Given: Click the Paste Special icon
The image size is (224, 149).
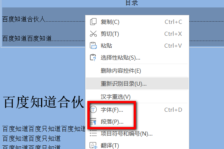Looking at the screenshot, I should tap(93, 58).
